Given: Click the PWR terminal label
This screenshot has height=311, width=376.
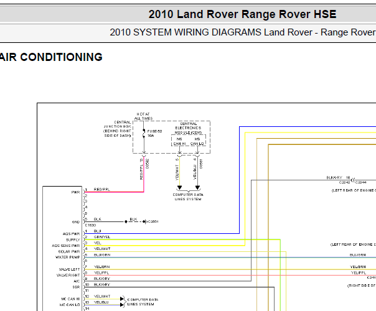Looking at the screenshot, I should pos(75,192).
